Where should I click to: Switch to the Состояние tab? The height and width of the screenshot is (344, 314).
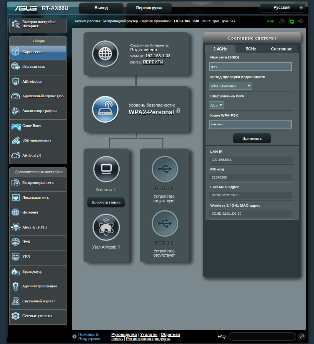281,49
